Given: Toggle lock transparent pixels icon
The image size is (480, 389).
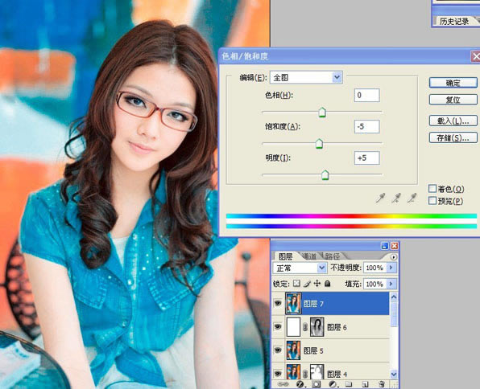Looking at the screenshot, I should point(296,284).
